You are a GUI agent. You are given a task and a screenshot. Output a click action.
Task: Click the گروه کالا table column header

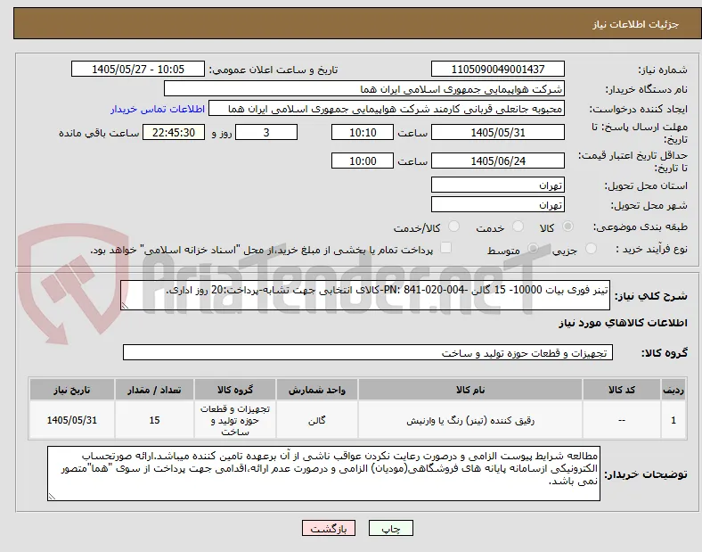pos(235,390)
